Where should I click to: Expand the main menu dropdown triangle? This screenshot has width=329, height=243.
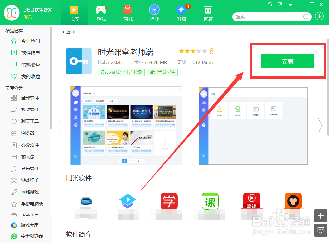290,5
